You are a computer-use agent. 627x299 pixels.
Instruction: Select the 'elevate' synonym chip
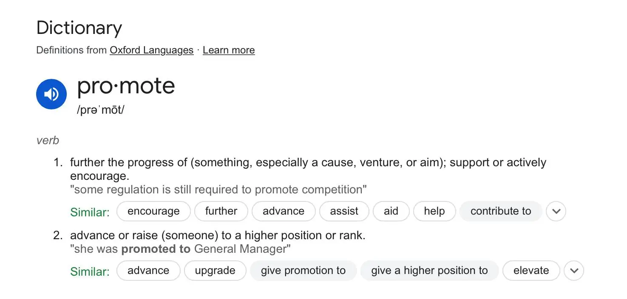click(531, 271)
